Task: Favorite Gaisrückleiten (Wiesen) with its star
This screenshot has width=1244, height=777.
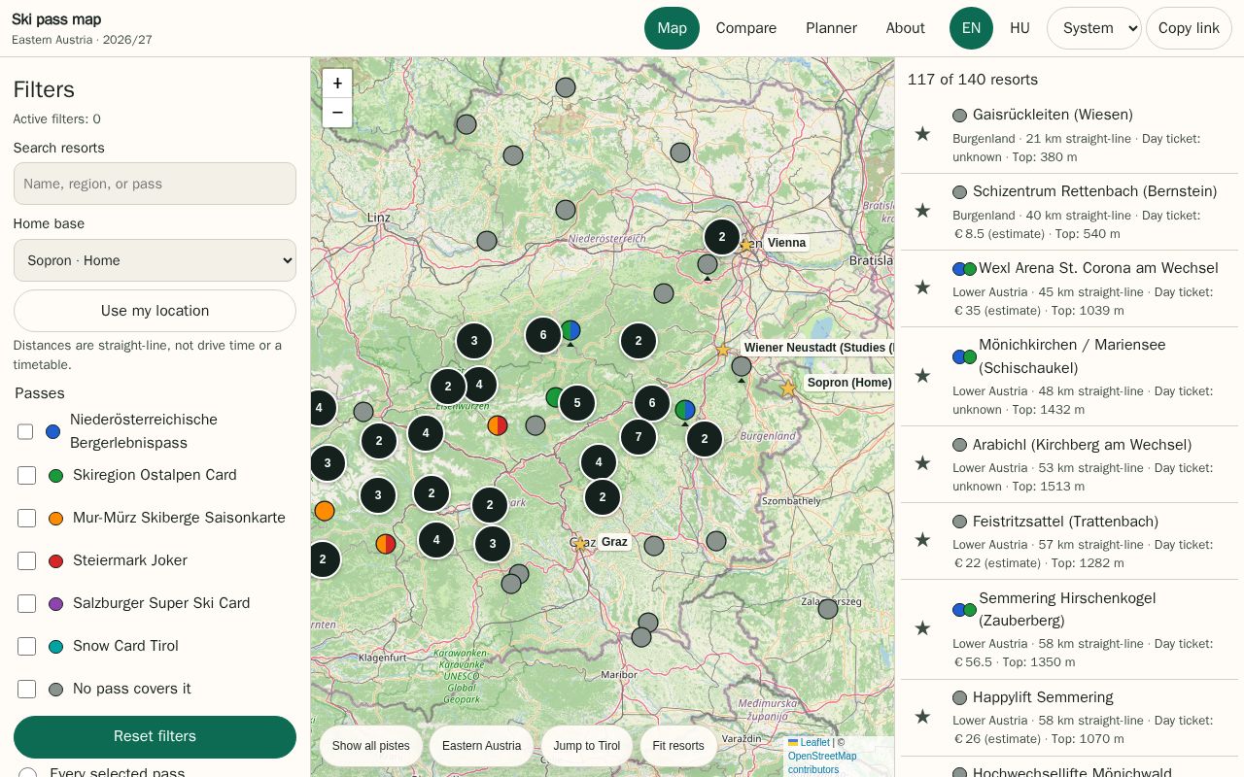Action: (922, 134)
